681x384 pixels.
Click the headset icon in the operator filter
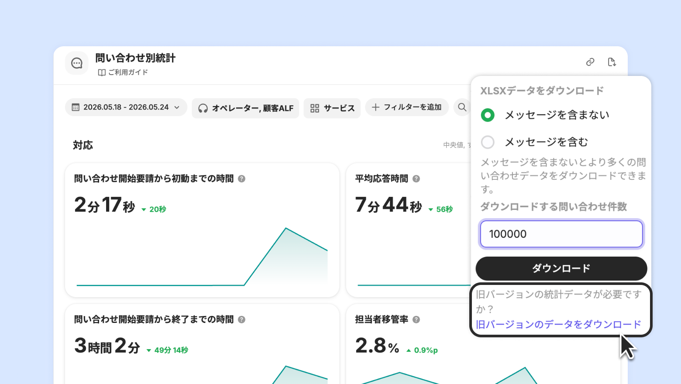pos(203,108)
